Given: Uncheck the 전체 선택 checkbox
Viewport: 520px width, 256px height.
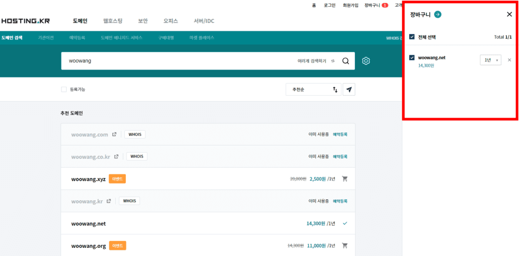Looking at the screenshot, I should [x=412, y=37].
